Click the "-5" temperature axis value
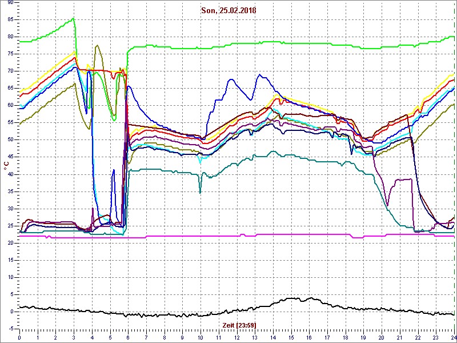Screen dimensions: 457x343 tap(10, 329)
